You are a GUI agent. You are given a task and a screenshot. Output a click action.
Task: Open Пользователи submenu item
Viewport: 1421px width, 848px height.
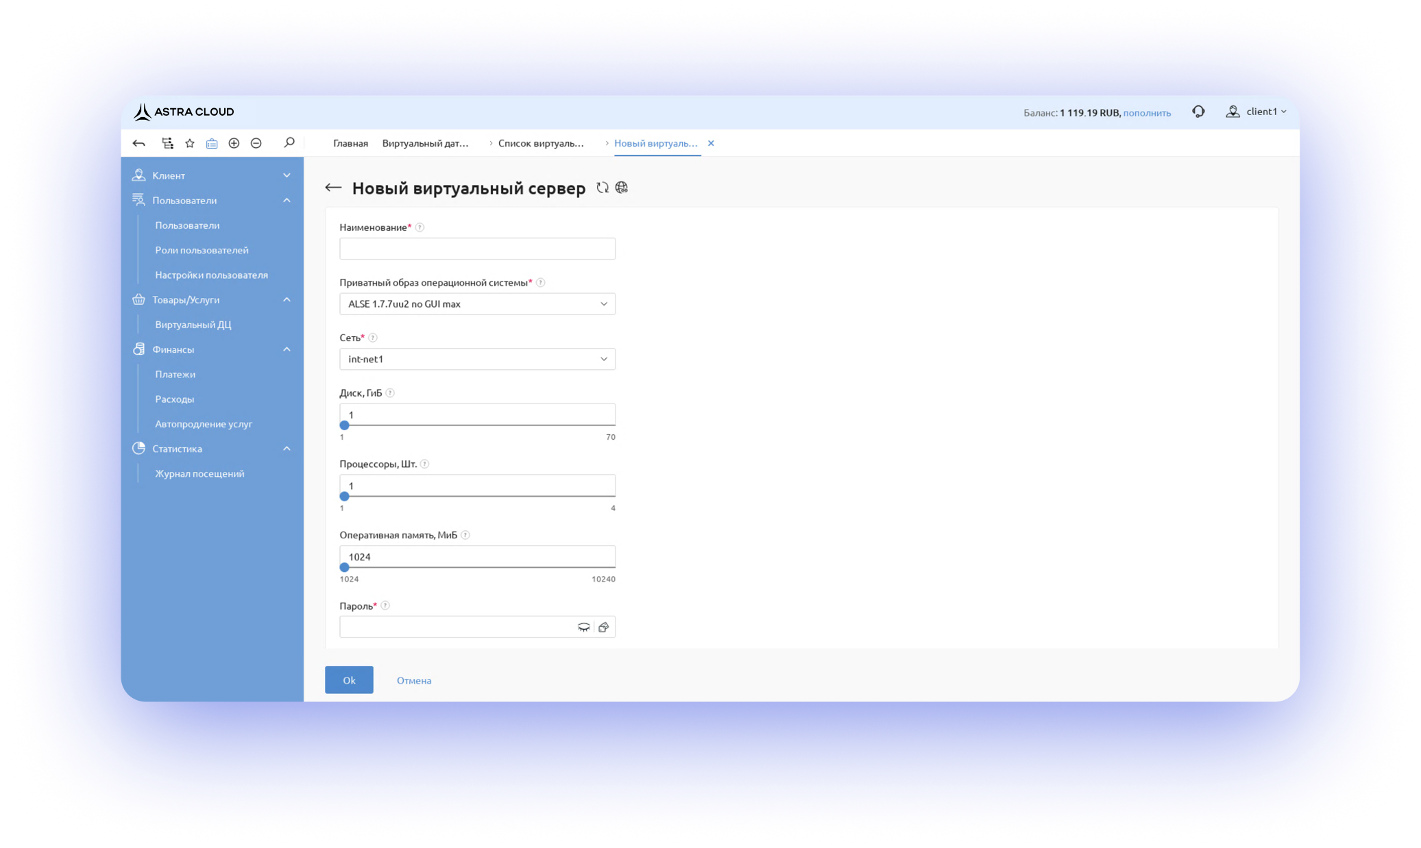pyautogui.click(x=187, y=225)
